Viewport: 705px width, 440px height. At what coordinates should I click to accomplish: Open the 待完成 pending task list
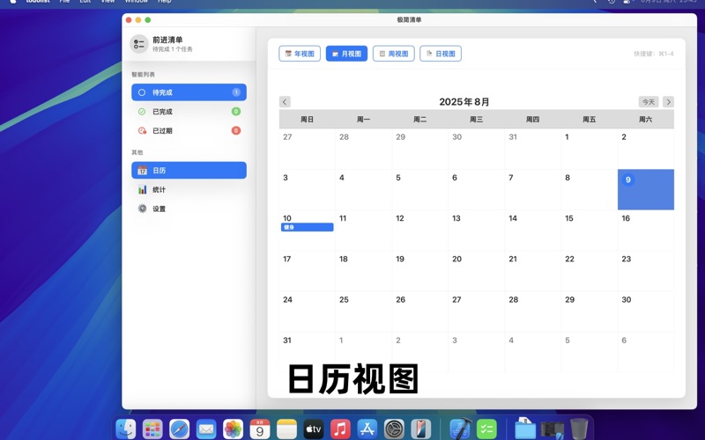(x=189, y=92)
